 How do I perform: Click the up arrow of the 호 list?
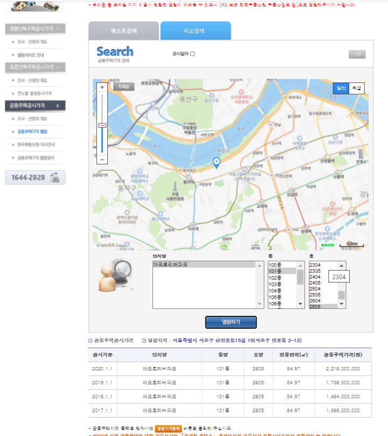[342, 266]
